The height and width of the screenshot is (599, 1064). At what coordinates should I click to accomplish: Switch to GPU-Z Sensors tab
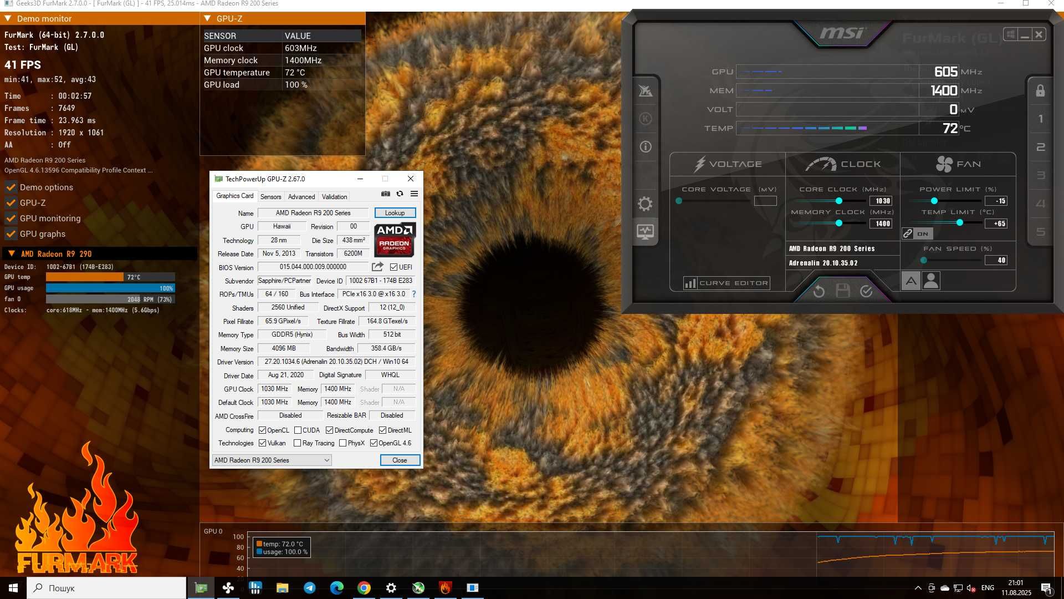click(270, 196)
